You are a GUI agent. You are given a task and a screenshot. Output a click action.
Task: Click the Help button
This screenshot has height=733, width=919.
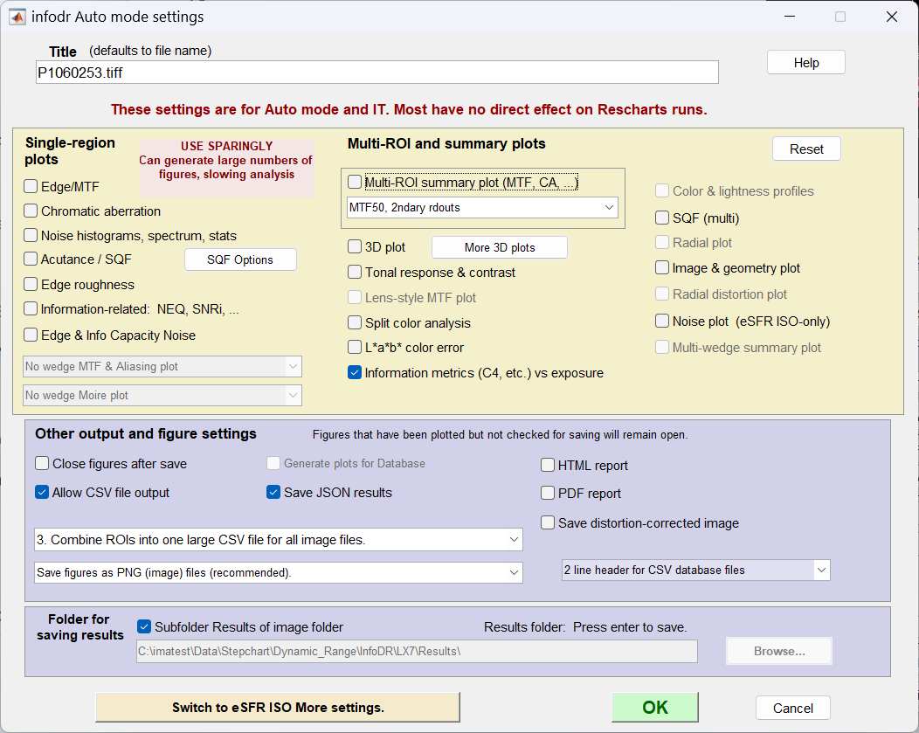click(805, 63)
